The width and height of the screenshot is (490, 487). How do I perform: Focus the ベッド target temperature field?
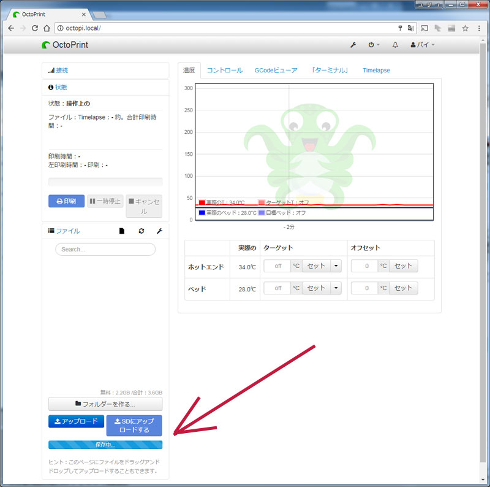pyautogui.click(x=277, y=288)
